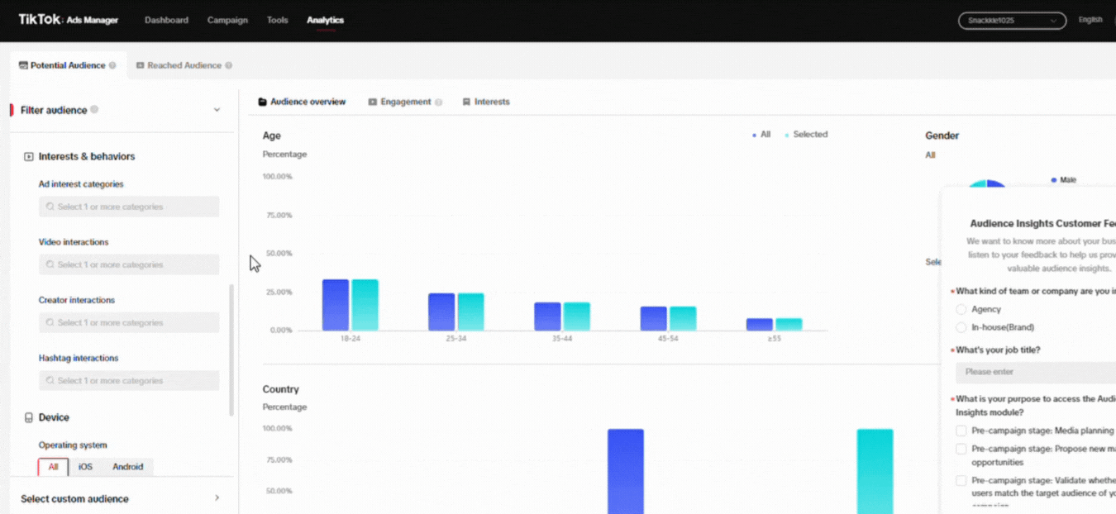Click the info icon next to Filter audience

pyautogui.click(x=94, y=110)
